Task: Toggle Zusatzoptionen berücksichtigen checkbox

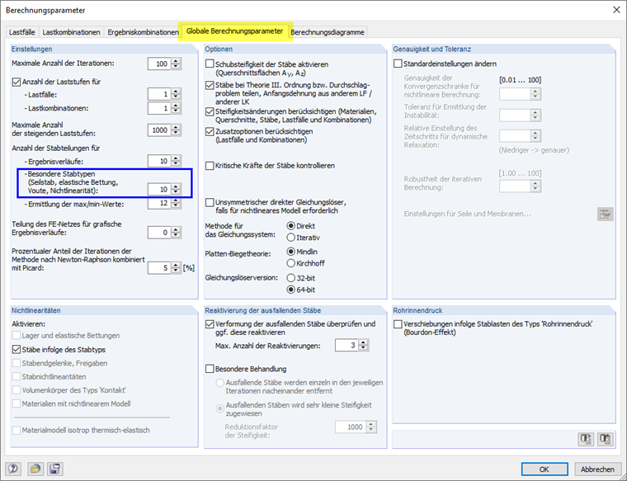Action: click(210, 131)
